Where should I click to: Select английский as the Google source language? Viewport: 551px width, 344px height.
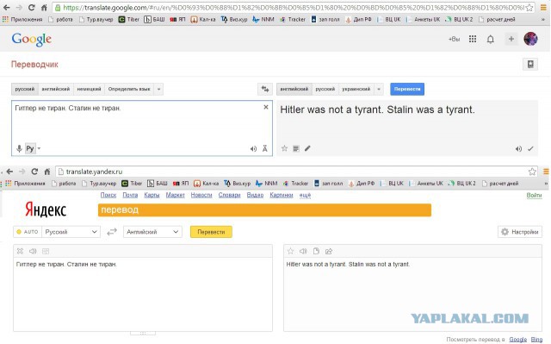(56, 89)
